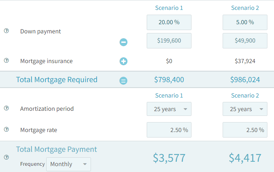The height and width of the screenshot is (172, 274).
Task: Click help icon next to Mortgage rate
Action: click(x=6, y=129)
